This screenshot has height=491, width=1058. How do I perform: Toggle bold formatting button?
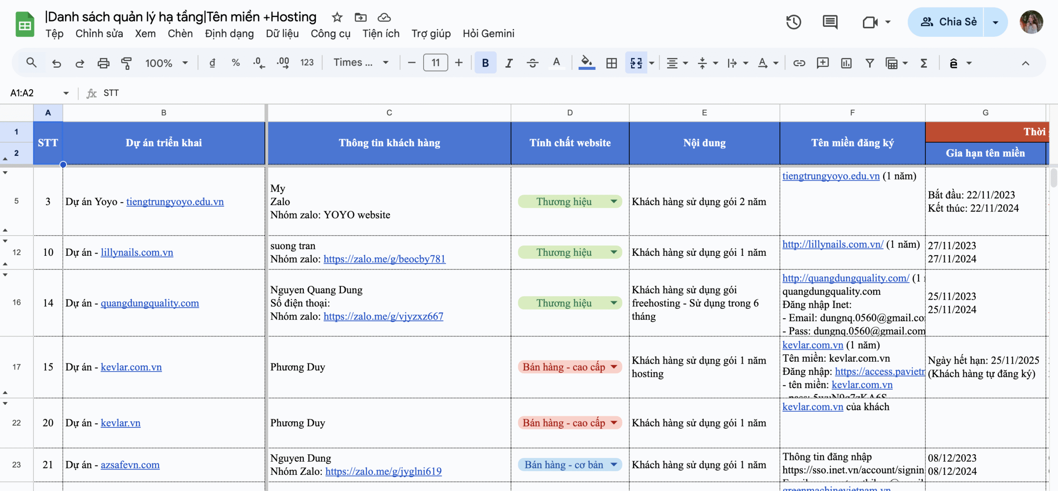point(485,63)
